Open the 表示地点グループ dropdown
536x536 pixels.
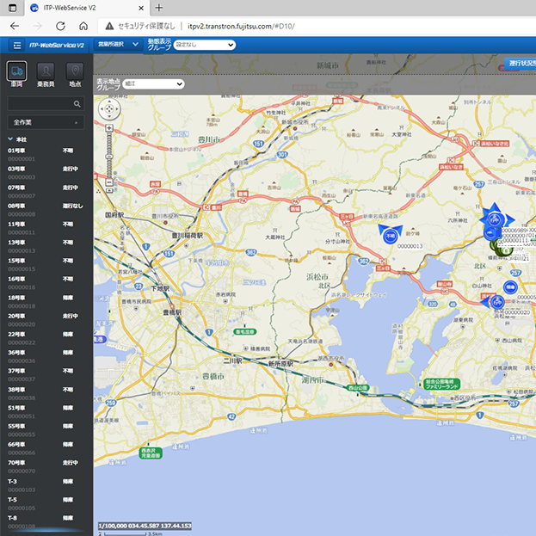(x=153, y=84)
